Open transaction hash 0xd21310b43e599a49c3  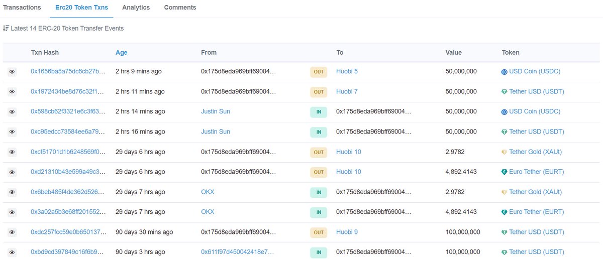pyautogui.click(x=68, y=172)
